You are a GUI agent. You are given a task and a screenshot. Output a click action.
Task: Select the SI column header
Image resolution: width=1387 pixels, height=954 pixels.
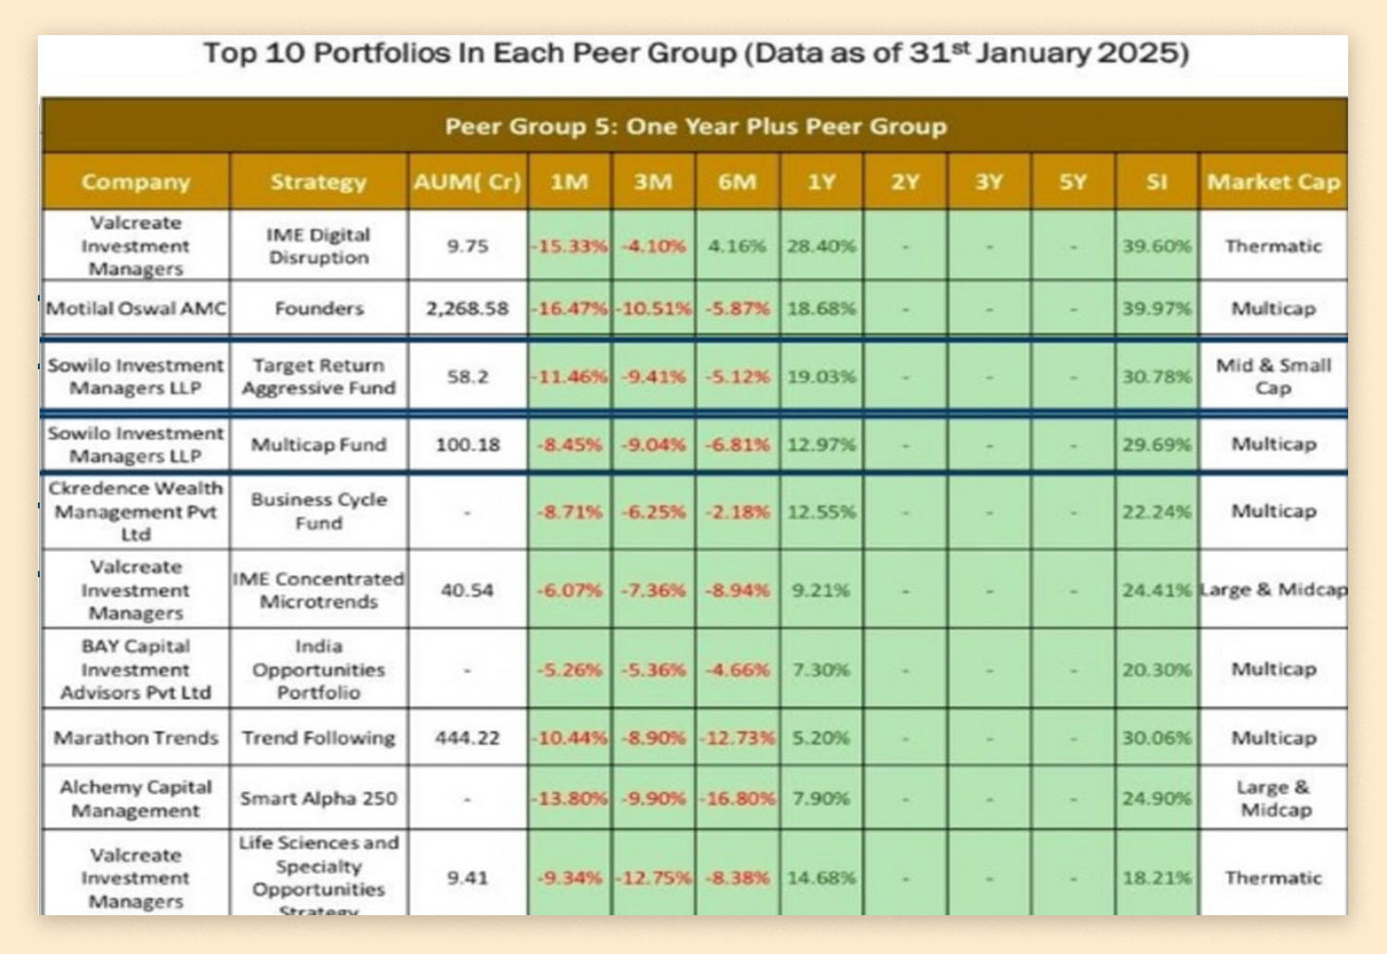[x=1156, y=182]
